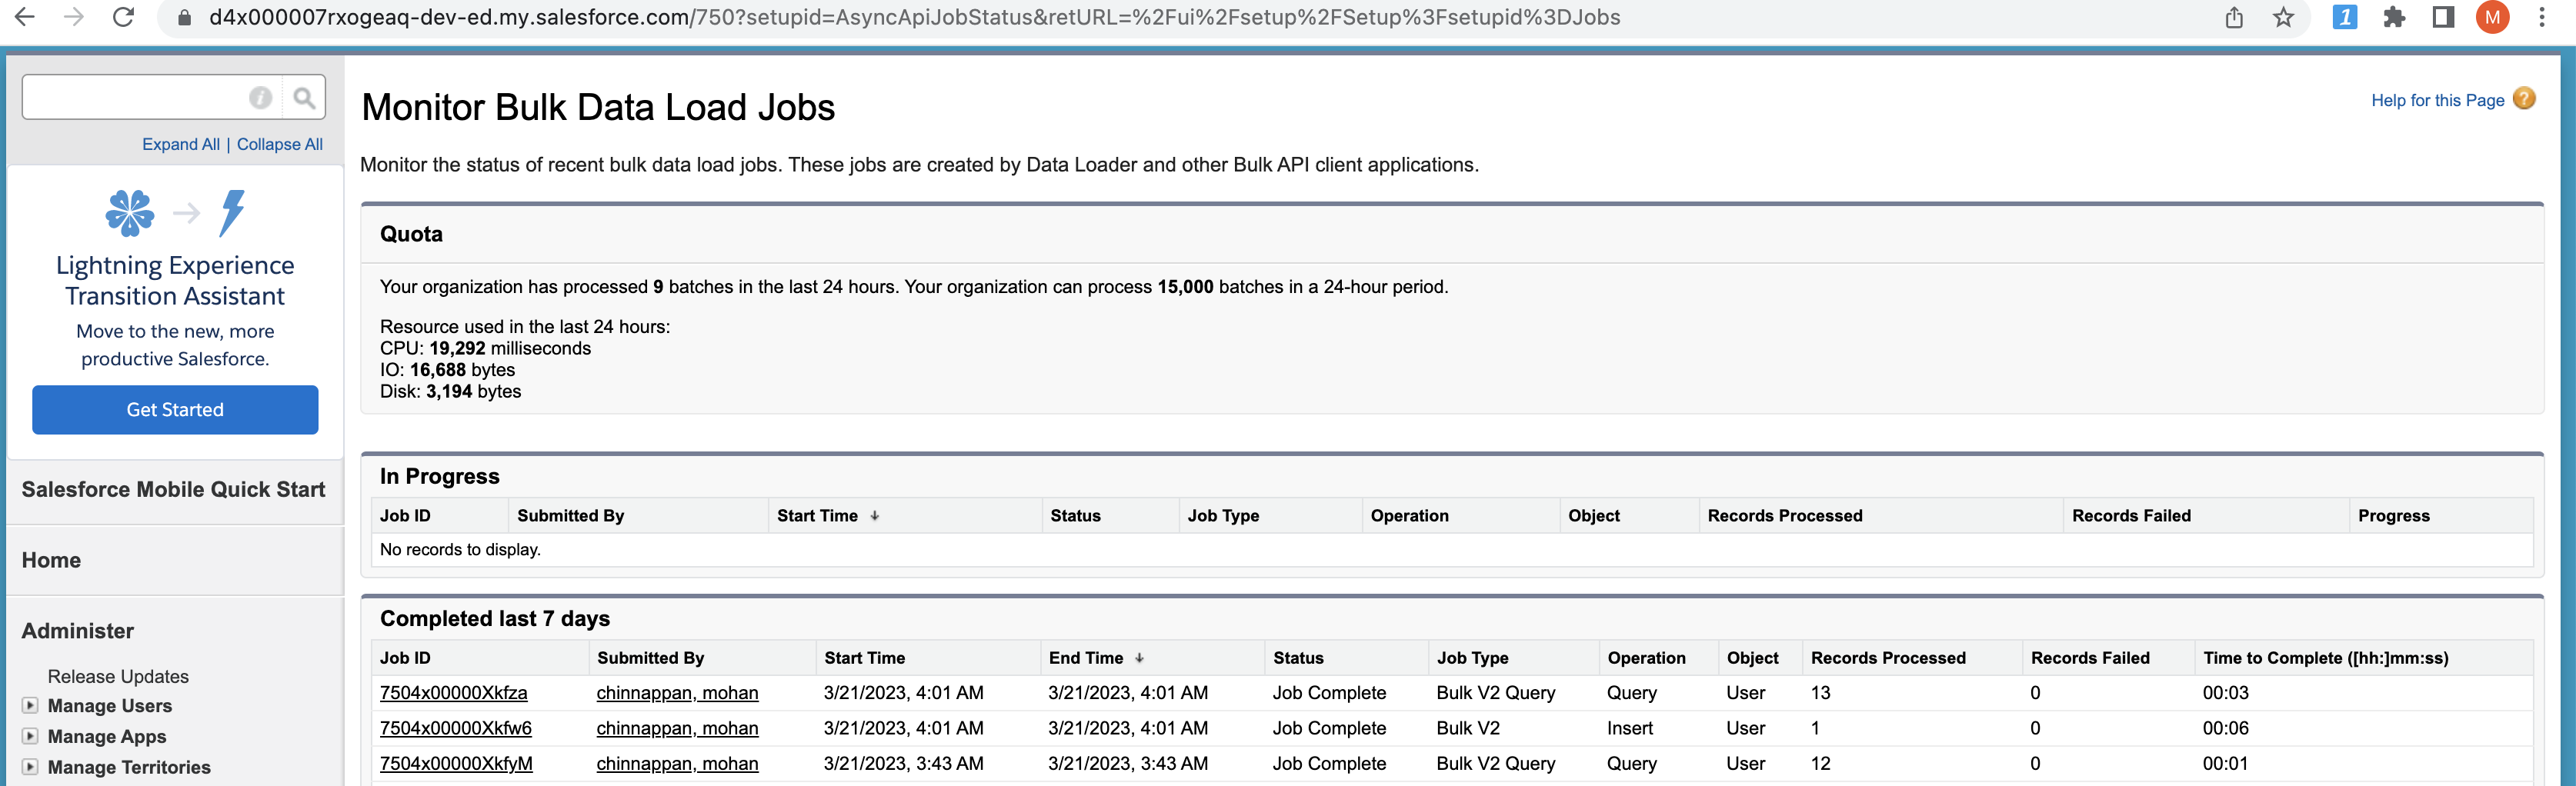Open the profile avatar M
The height and width of the screenshot is (786, 2576).
2492,17
